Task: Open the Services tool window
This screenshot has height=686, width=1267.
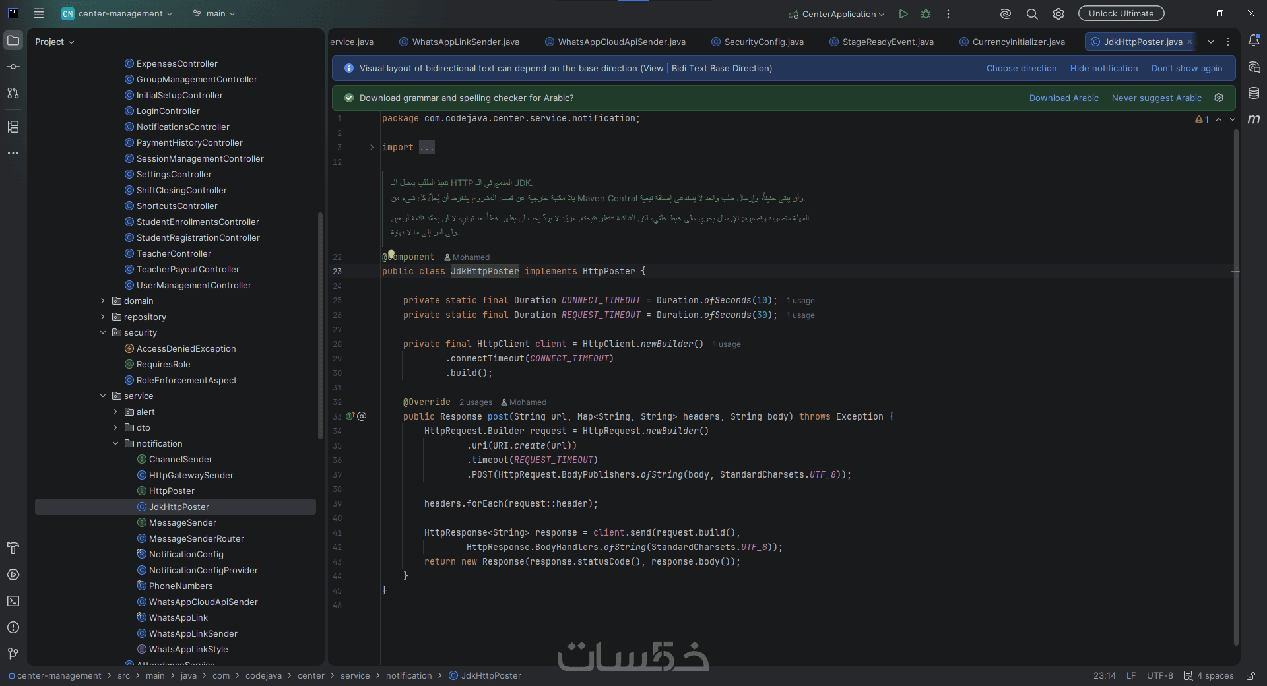Action: pyautogui.click(x=13, y=575)
